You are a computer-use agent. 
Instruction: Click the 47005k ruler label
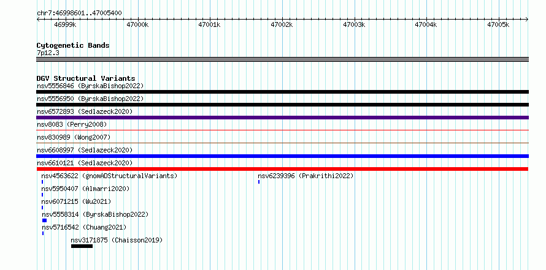498,24
